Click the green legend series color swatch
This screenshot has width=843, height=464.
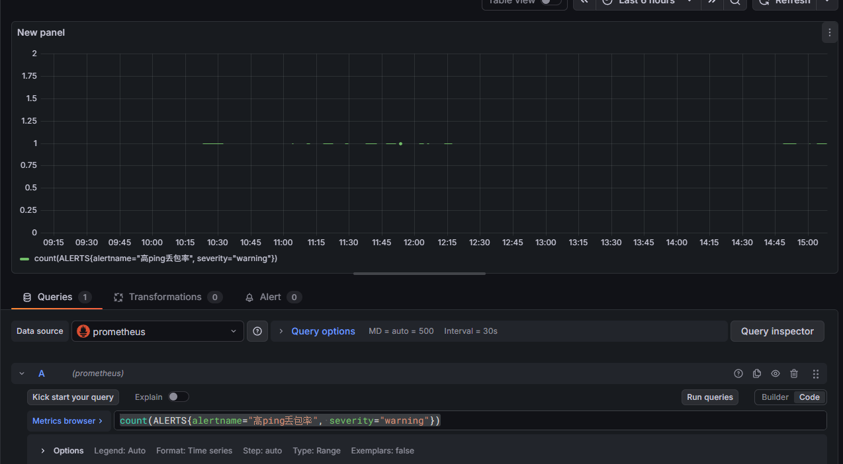tap(24, 258)
